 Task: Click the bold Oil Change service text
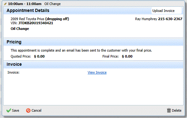pyautogui.click(x=20, y=29)
